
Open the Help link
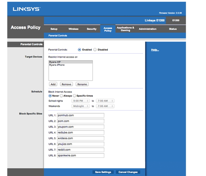point(155,50)
